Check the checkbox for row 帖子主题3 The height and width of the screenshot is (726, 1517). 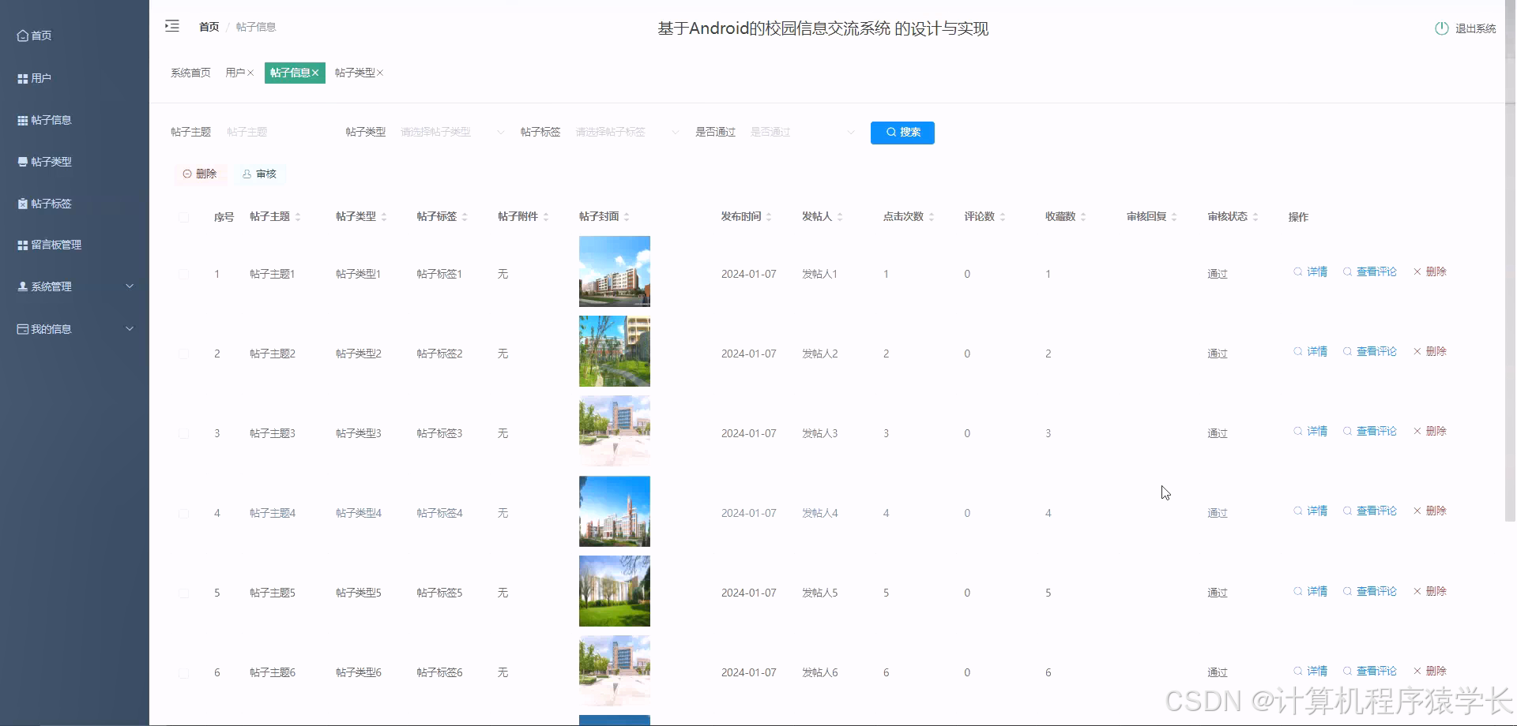click(x=184, y=433)
